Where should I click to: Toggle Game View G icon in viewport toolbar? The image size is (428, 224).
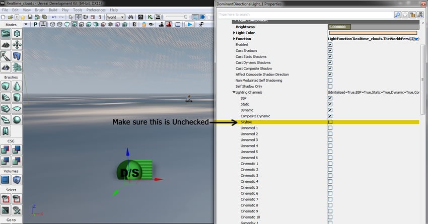click(x=134, y=25)
